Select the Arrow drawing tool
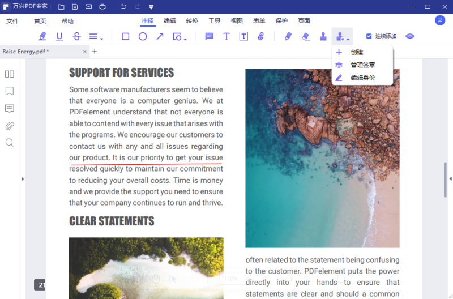This screenshot has height=299, width=453. pyautogui.click(x=160, y=36)
